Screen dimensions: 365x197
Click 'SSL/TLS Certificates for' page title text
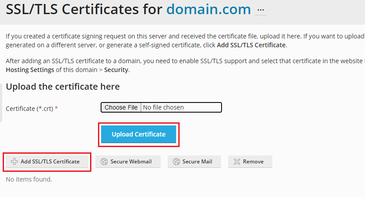pyautogui.click(x=84, y=9)
